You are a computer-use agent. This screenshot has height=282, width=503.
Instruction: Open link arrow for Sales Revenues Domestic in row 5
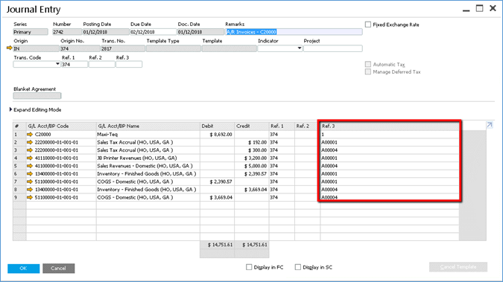tap(30, 166)
